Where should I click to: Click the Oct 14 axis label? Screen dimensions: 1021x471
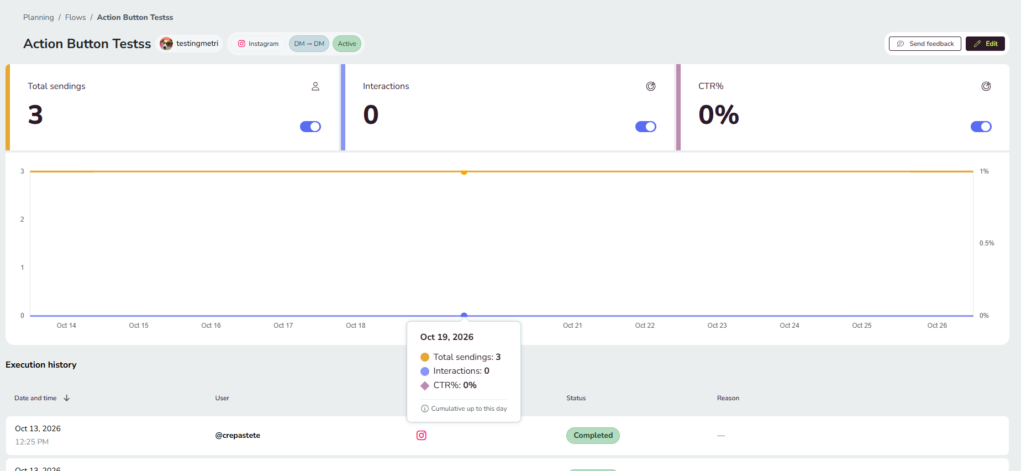(66, 326)
